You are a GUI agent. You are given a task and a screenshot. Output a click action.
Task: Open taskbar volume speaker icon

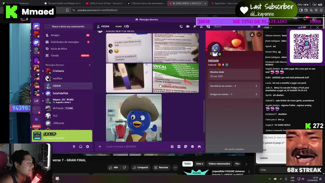coord(303,179)
